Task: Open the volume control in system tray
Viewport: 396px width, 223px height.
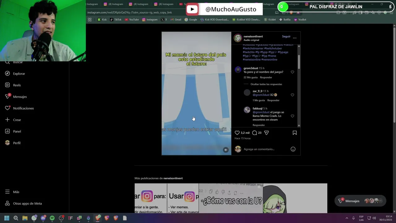Action: click(374, 218)
